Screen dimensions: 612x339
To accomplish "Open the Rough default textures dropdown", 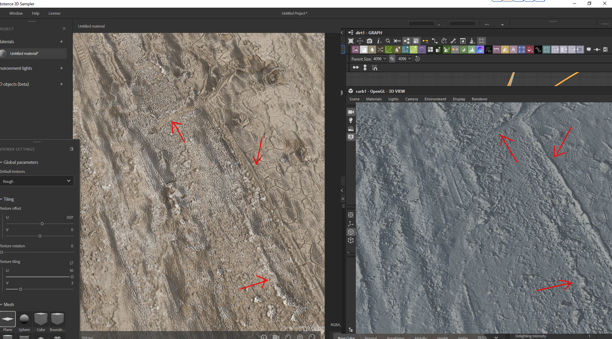I will tap(37, 181).
